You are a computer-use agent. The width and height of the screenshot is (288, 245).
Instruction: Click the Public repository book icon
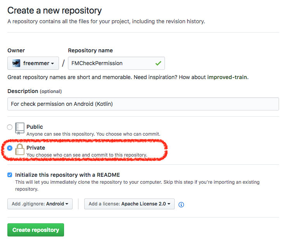coord(20,129)
